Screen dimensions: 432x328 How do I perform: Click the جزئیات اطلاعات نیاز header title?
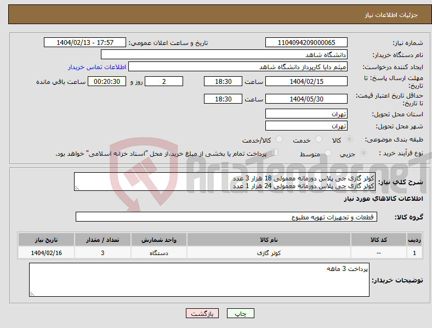pyautogui.click(x=391, y=15)
